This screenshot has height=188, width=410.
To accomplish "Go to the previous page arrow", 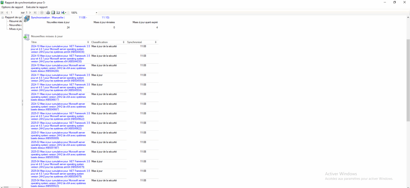I will pyautogui.click(x=7, y=13).
